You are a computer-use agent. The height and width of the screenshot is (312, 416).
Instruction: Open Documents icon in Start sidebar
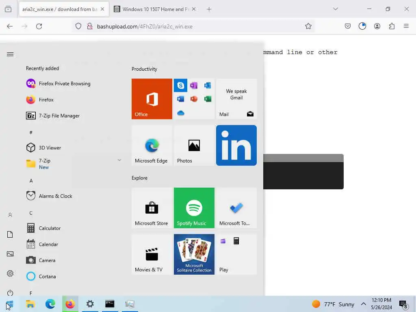point(10,234)
